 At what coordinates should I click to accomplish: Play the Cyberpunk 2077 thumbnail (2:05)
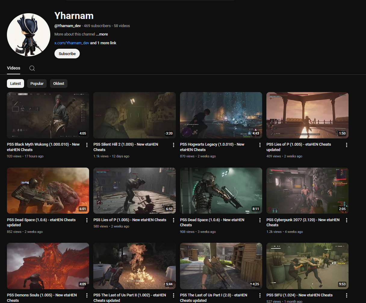[x=307, y=191]
